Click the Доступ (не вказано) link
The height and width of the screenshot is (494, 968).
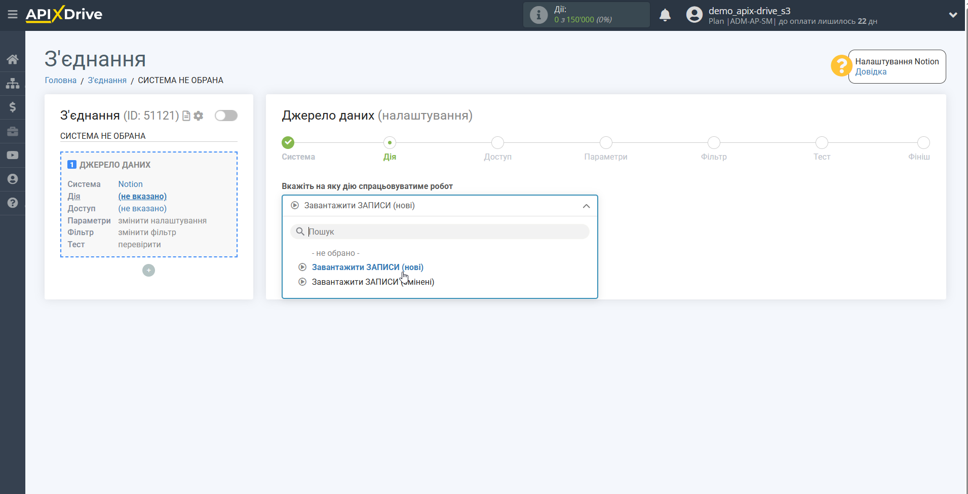[142, 208]
